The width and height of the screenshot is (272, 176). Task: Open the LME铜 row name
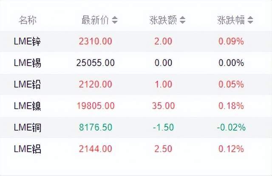point(27,127)
